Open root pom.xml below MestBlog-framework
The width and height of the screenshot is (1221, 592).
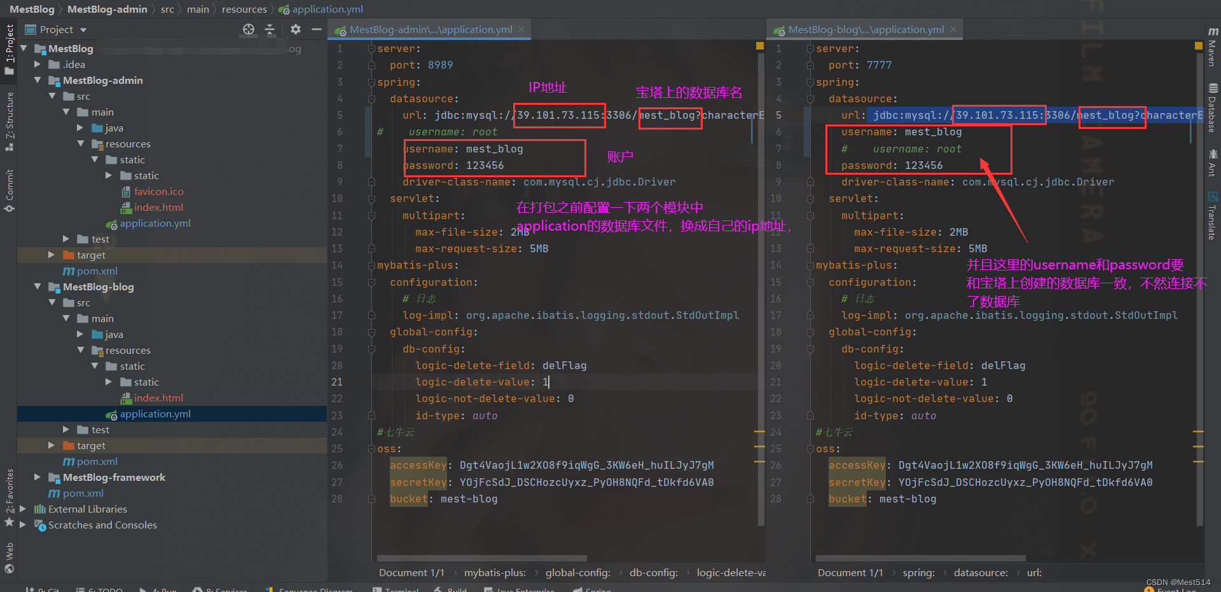(76, 493)
